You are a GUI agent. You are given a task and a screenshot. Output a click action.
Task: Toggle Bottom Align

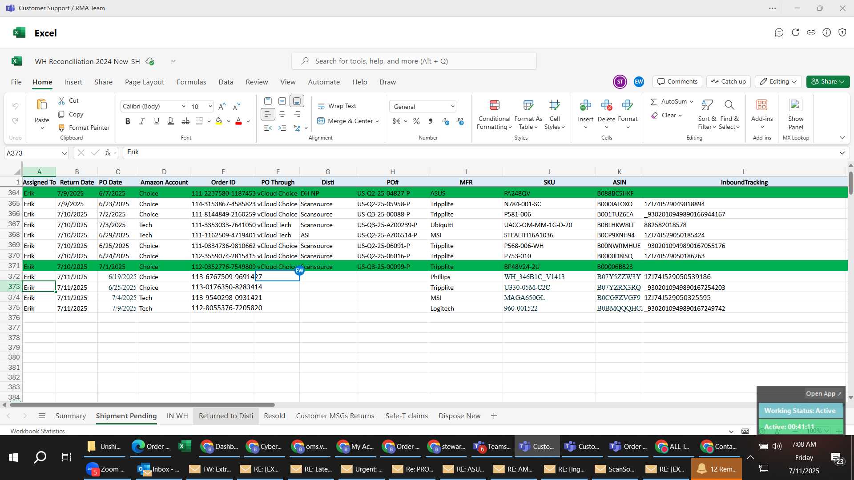[x=297, y=101]
